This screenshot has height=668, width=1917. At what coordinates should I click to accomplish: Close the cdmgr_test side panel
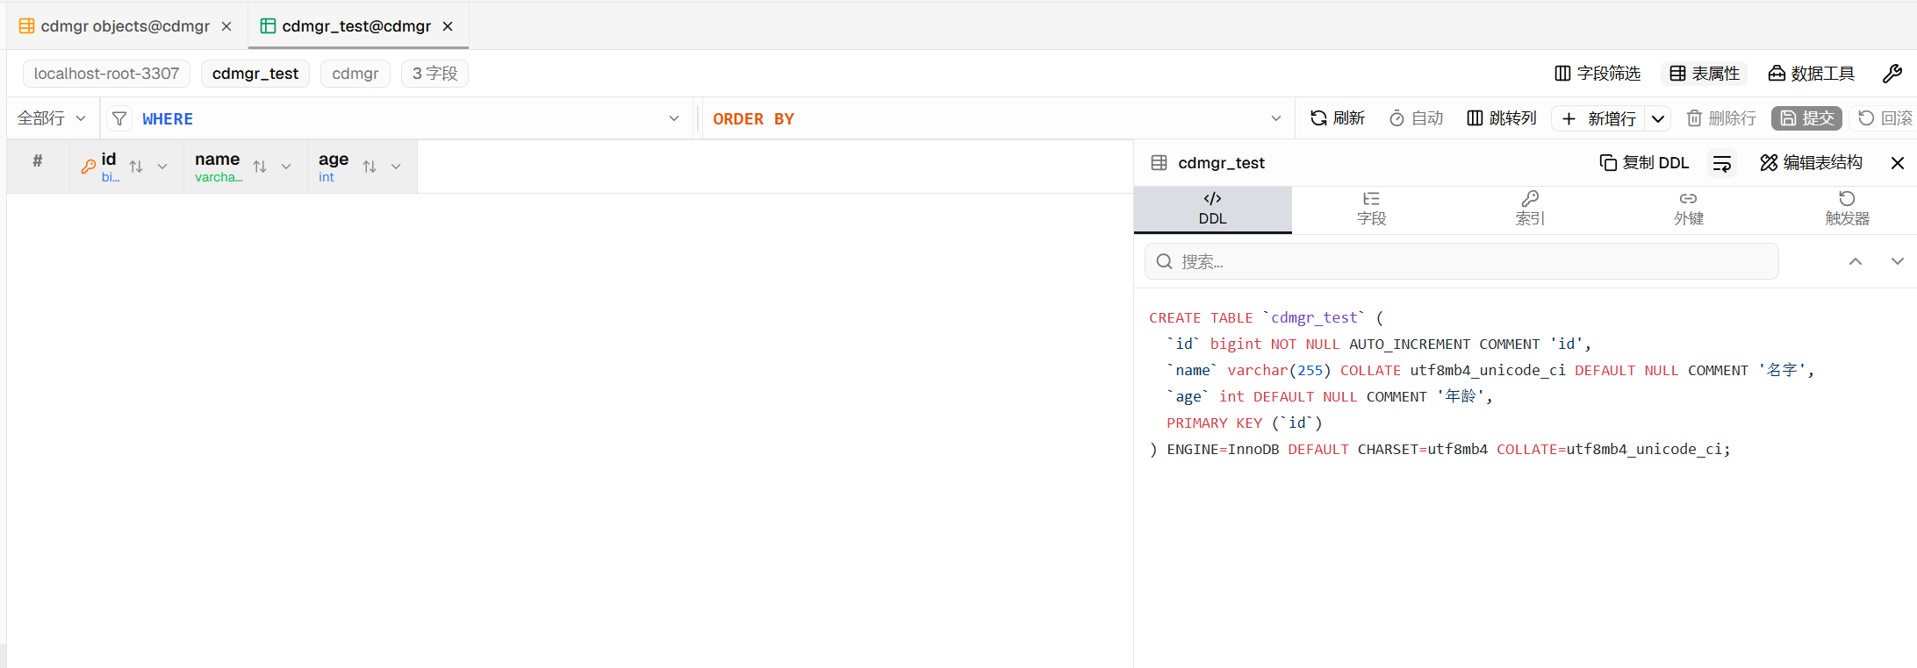point(1898,163)
